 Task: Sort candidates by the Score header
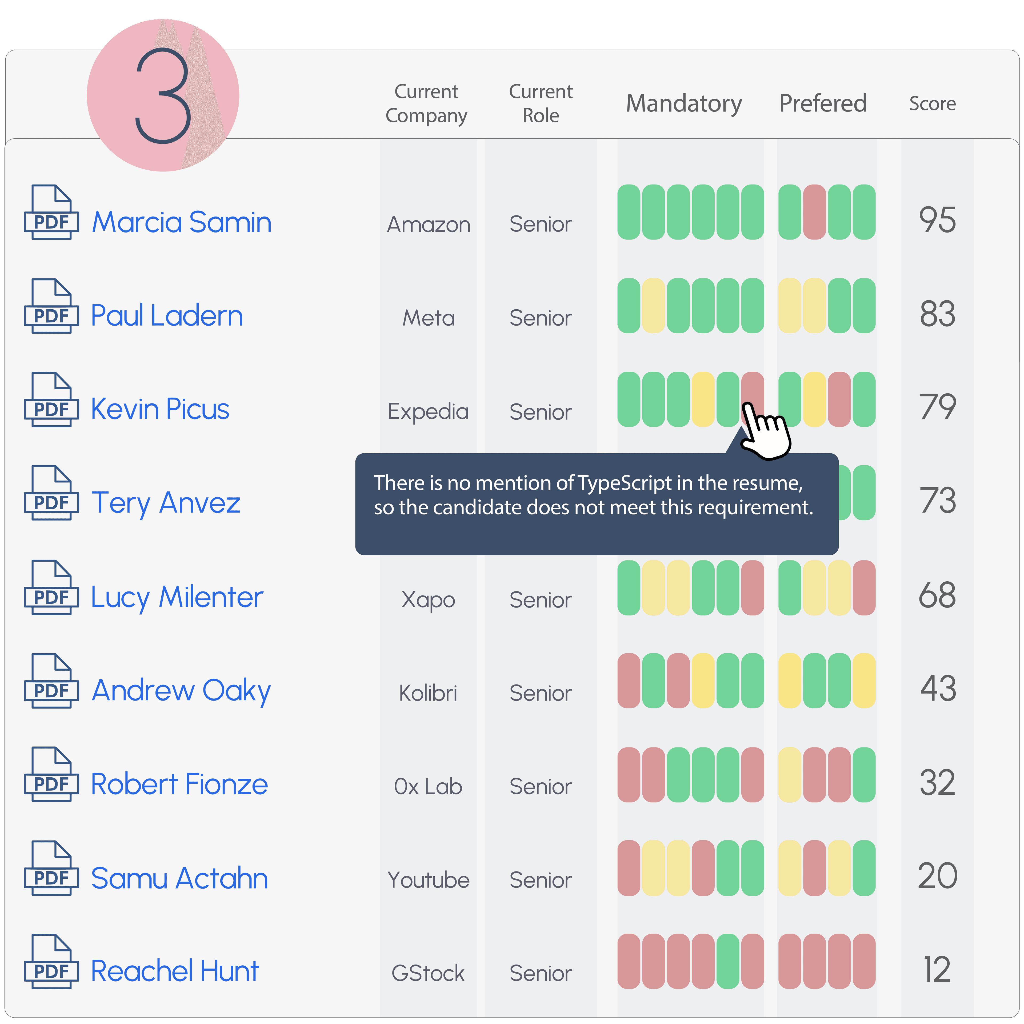click(932, 103)
